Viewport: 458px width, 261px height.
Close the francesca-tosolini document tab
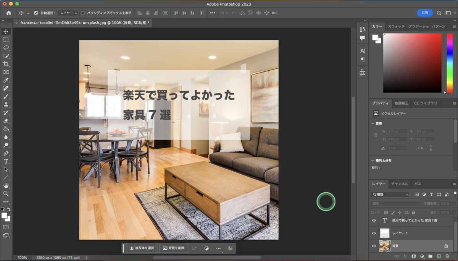tap(16, 23)
